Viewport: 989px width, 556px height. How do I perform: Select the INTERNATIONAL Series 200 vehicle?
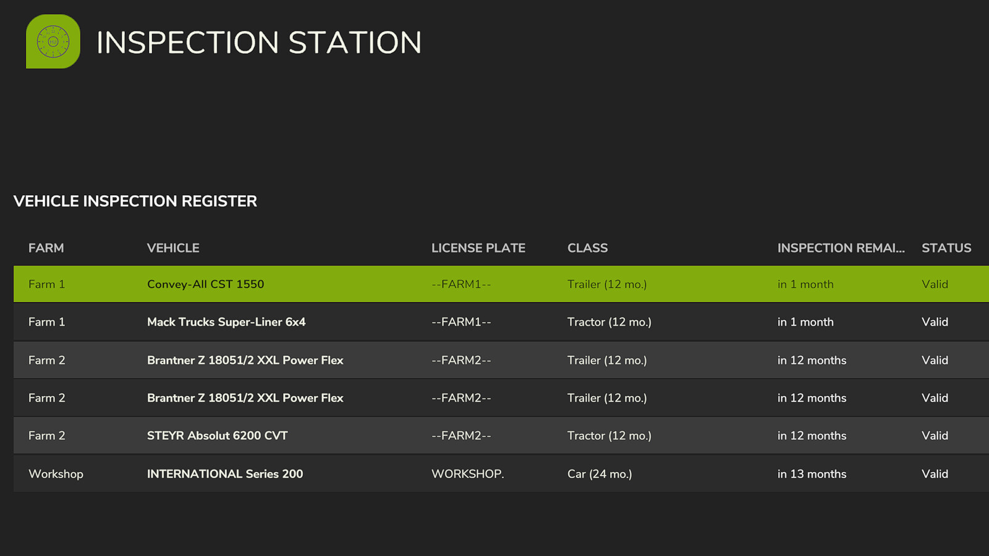tap(225, 474)
